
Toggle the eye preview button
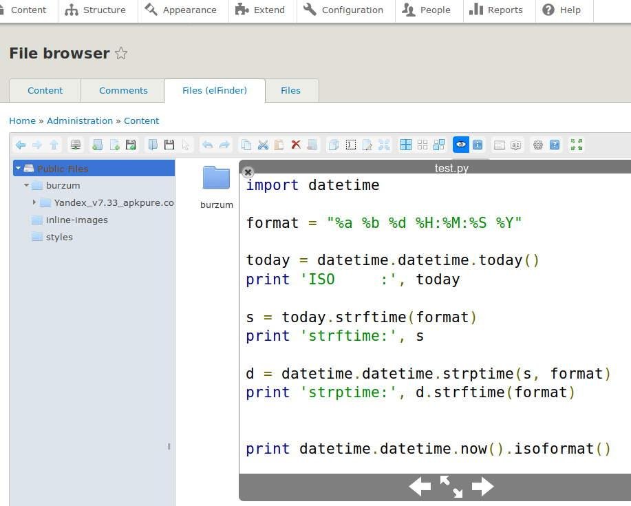[x=461, y=145]
